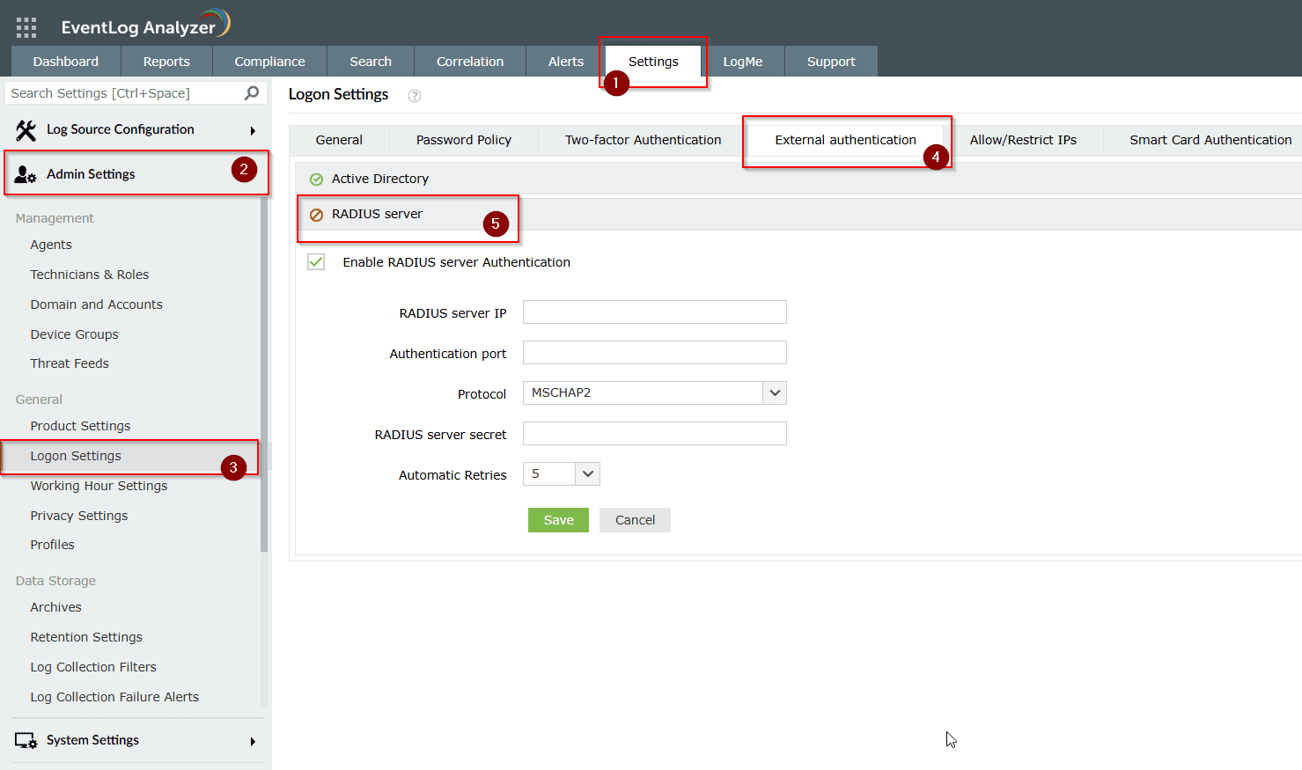
Task: Click the Admin Settings user-gear icon
Action: [26, 174]
